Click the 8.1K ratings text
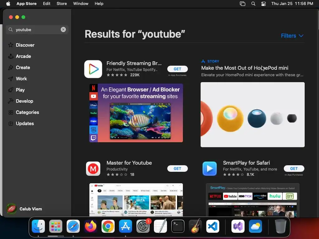 coord(250,175)
